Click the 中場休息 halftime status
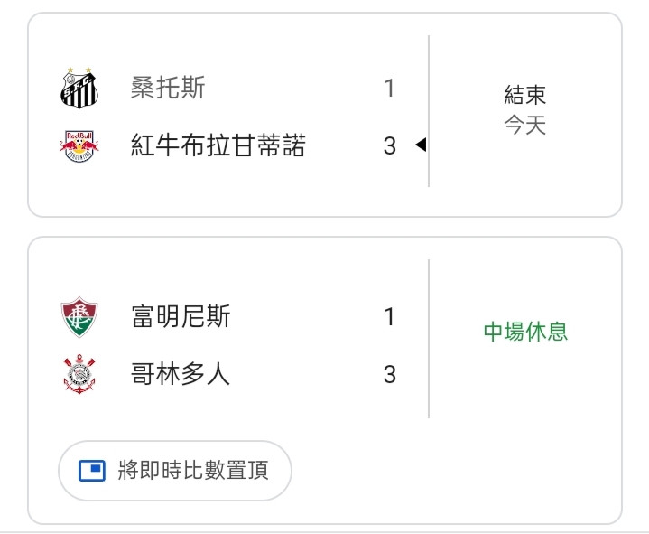Image resolution: width=649 pixels, height=534 pixels. pyautogui.click(x=525, y=332)
